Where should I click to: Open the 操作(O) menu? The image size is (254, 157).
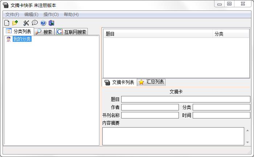point(51,15)
